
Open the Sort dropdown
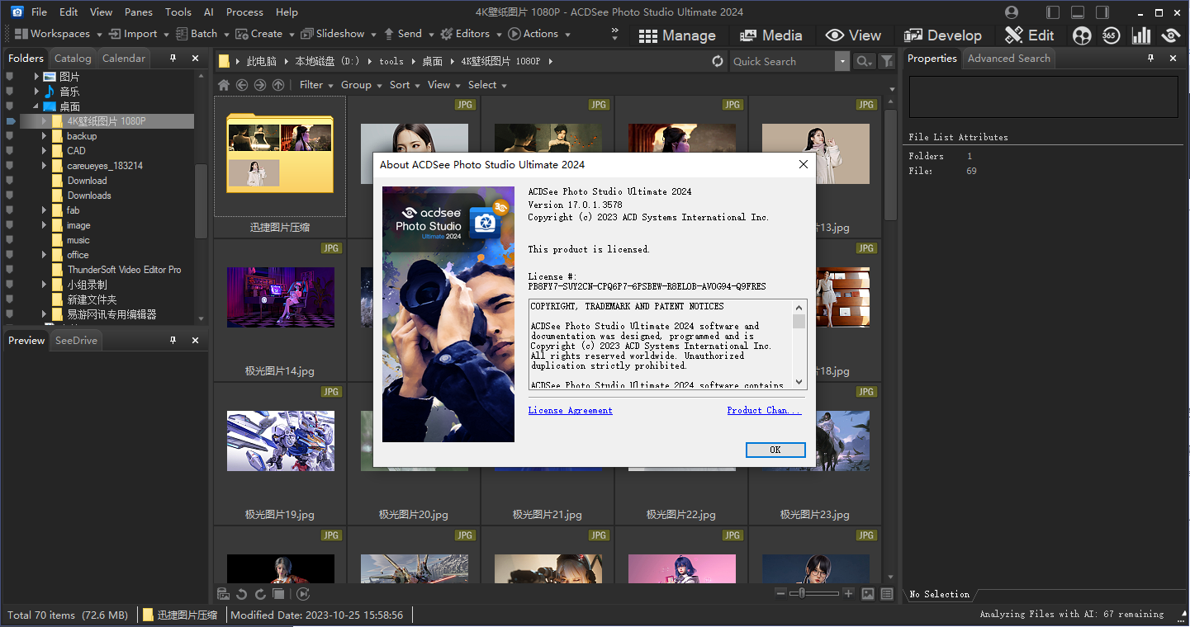tap(405, 85)
